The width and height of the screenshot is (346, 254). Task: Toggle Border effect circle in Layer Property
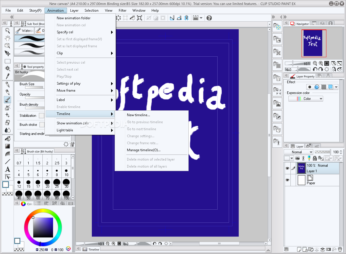pyautogui.click(x=310, y=87)
